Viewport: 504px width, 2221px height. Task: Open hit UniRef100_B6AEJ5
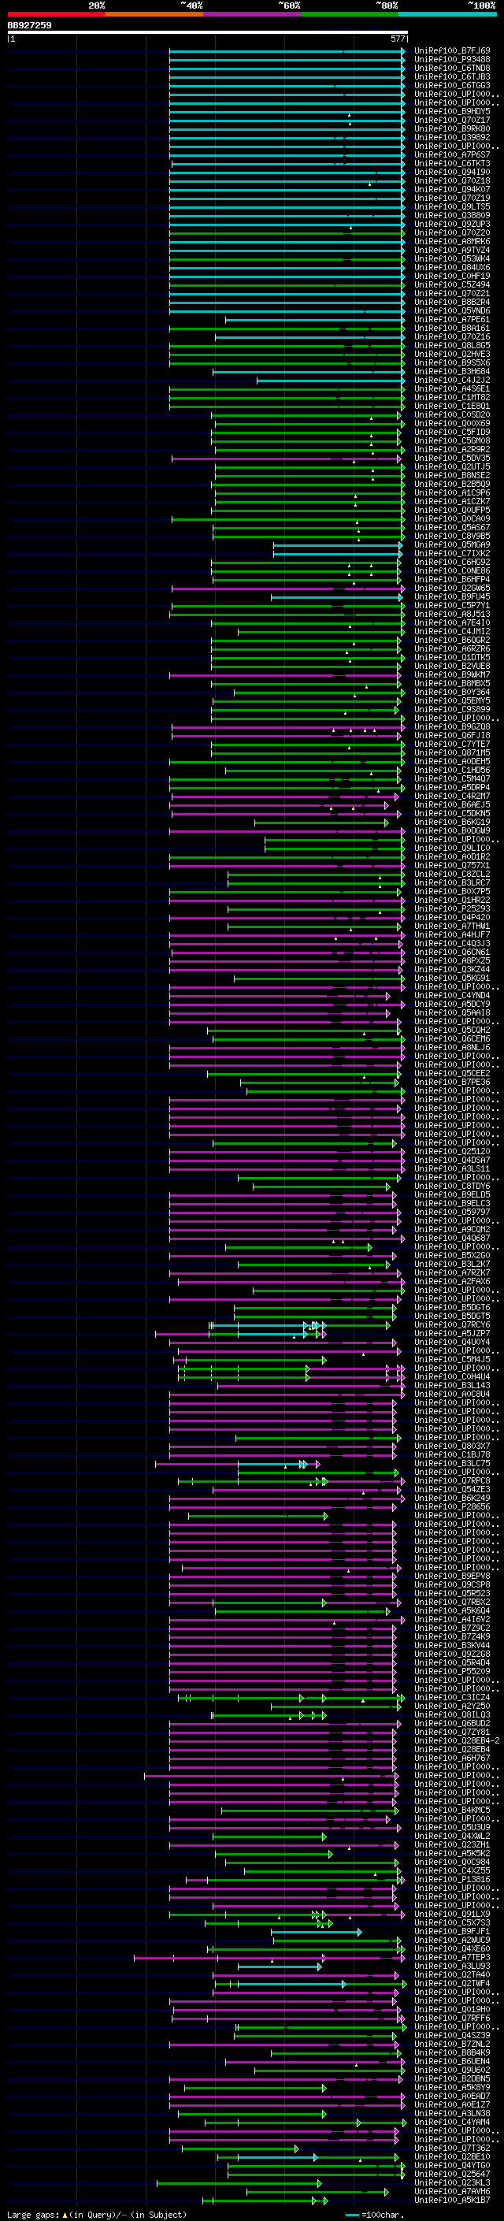pos(452,804)
